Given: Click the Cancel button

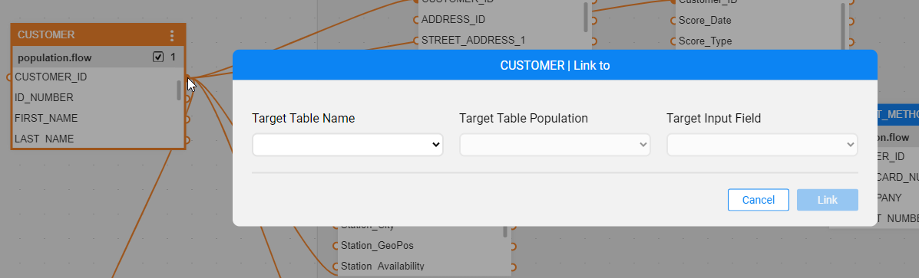Looking at the screenshot, I should [x=759, y=200].
